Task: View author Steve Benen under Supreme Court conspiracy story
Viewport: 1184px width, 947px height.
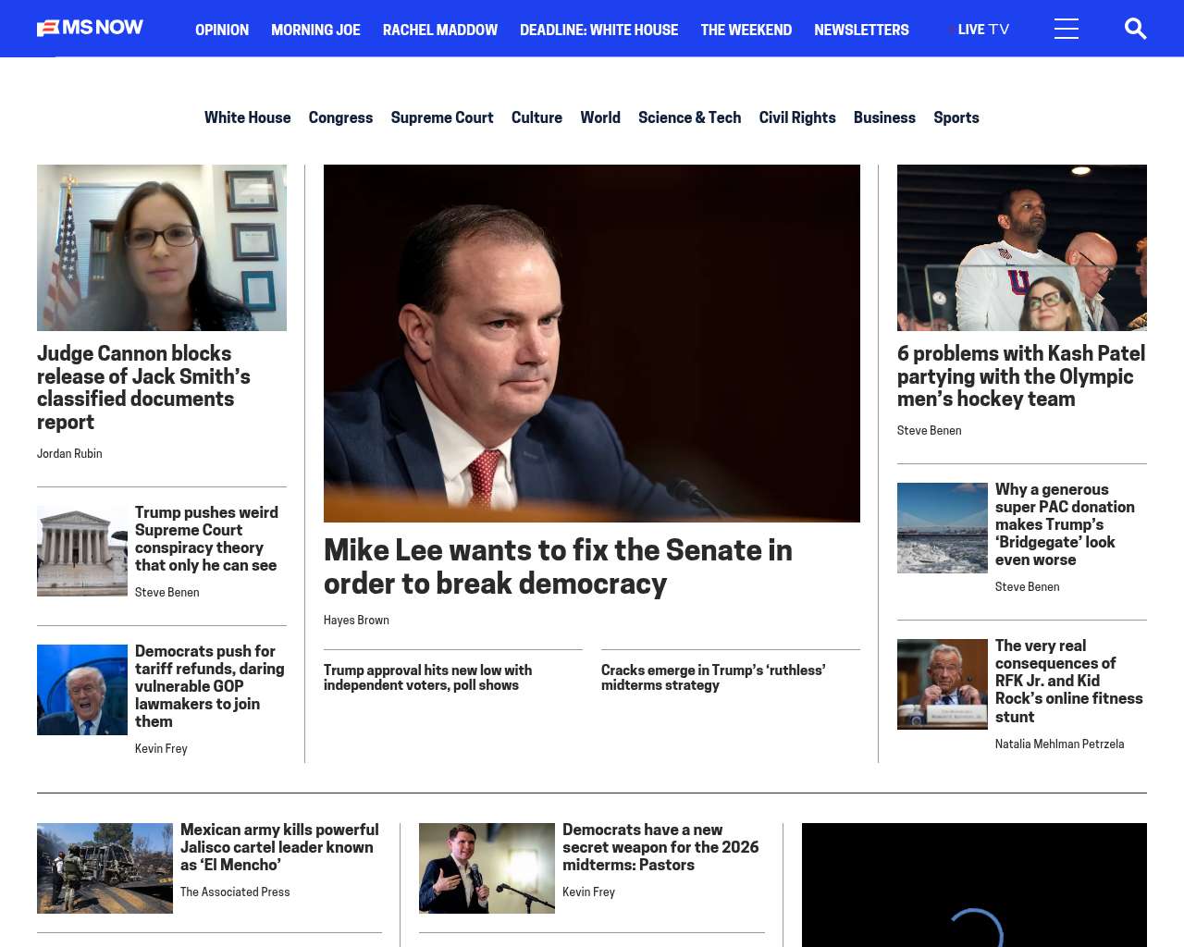Action: 166,592
